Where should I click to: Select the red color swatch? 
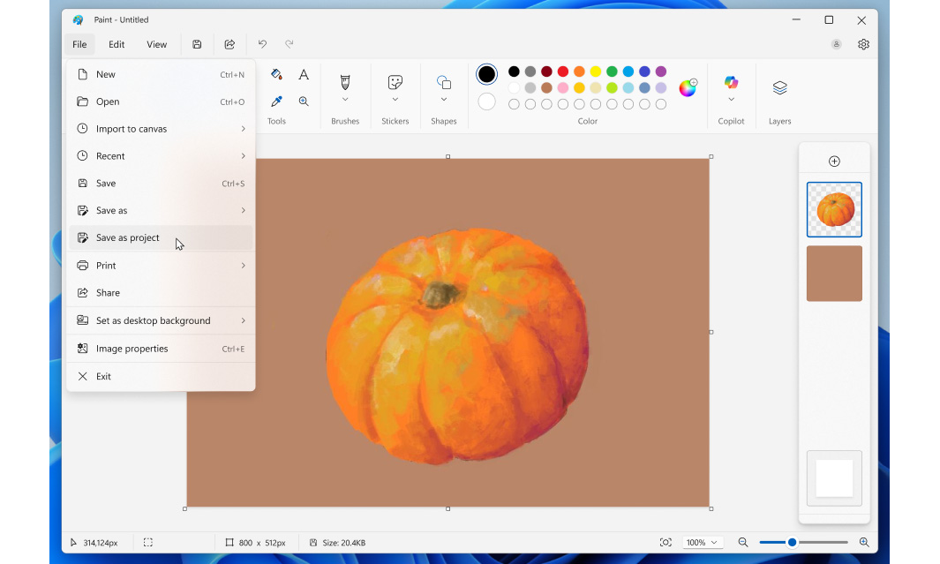(x=562, y=71)
